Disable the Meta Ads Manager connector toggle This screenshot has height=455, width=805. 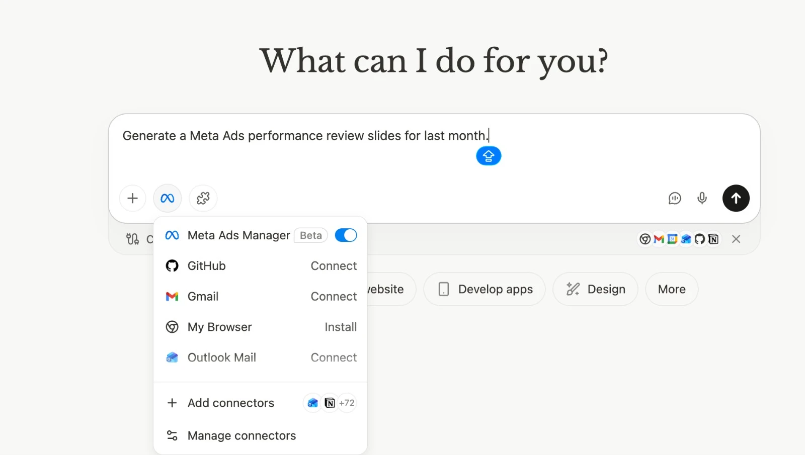346,235
